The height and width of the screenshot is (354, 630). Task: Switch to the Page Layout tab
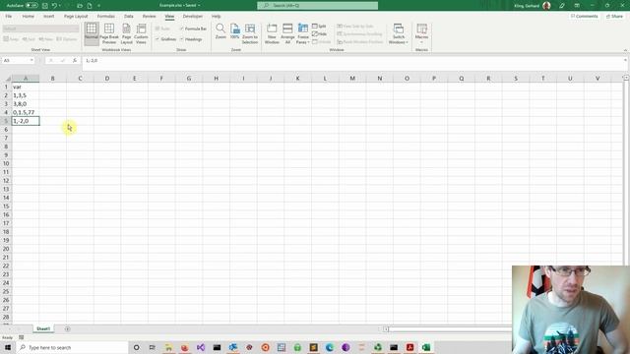pos(76,17)
